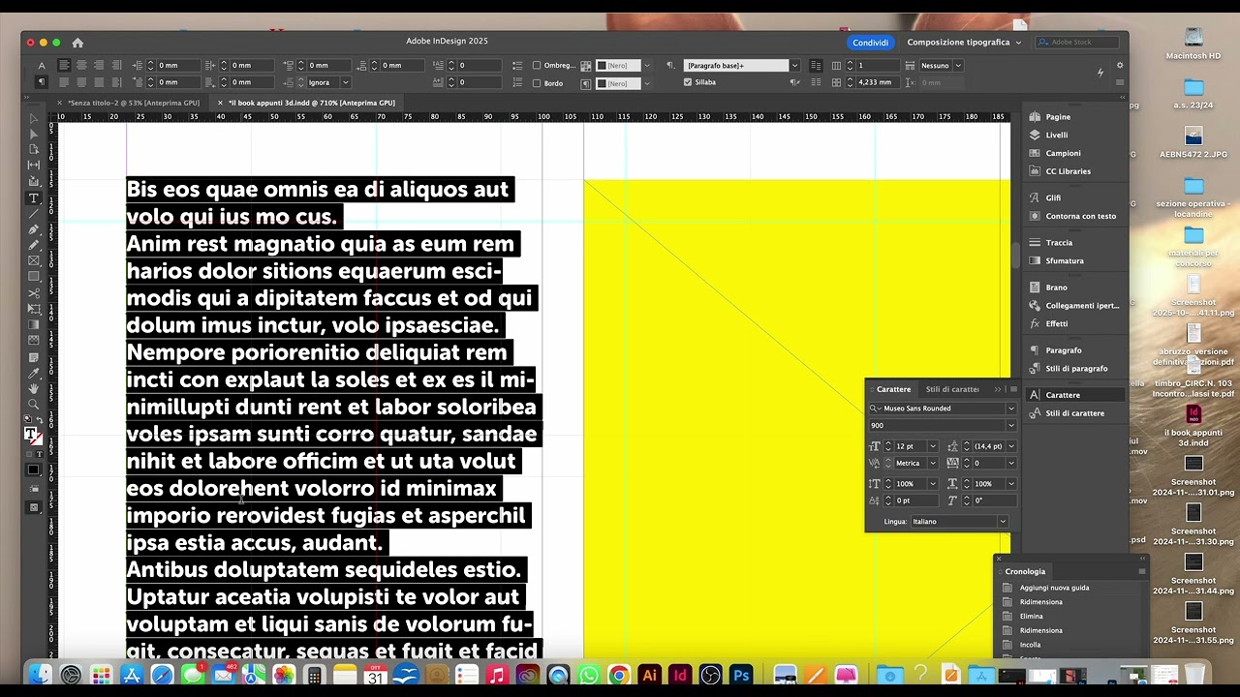Select the Free Transform tool
1240x697 pixels.
click(34, 308)
